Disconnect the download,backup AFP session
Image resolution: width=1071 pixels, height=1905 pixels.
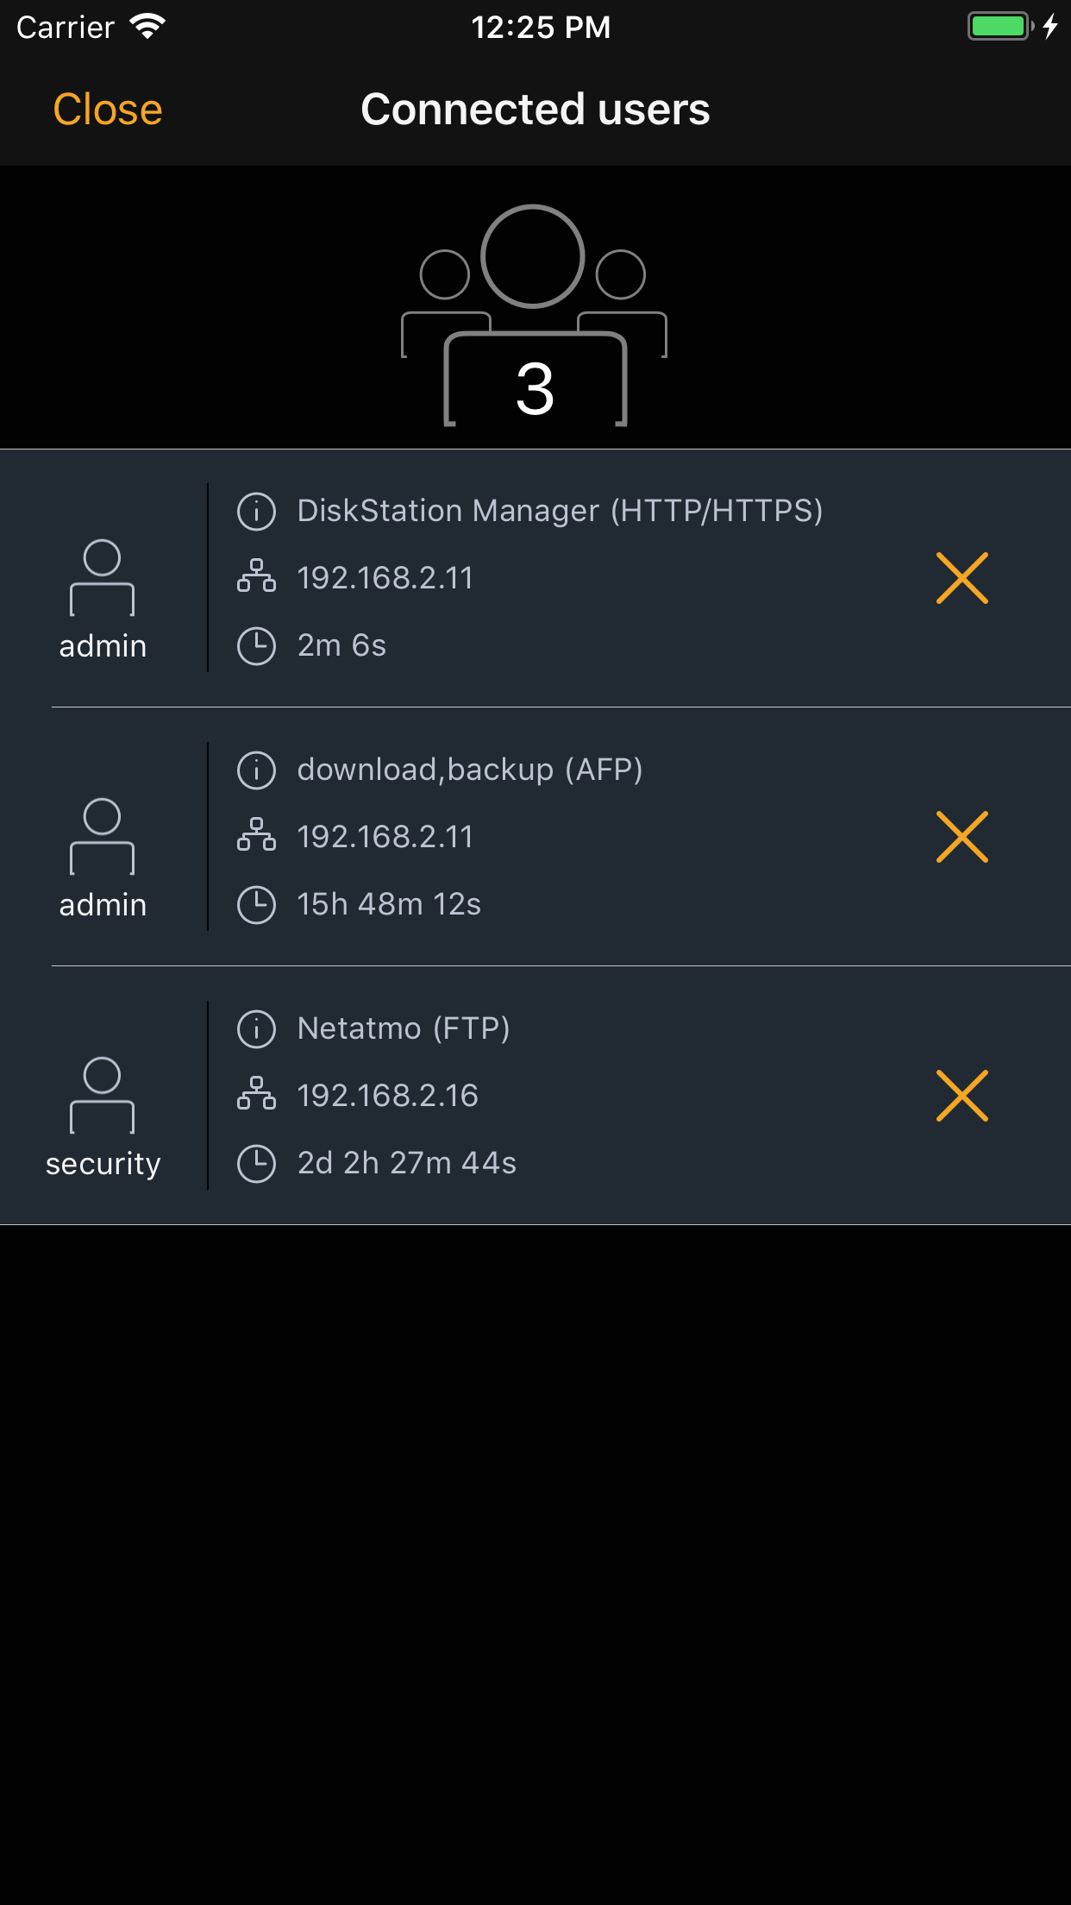click(962, 837)
